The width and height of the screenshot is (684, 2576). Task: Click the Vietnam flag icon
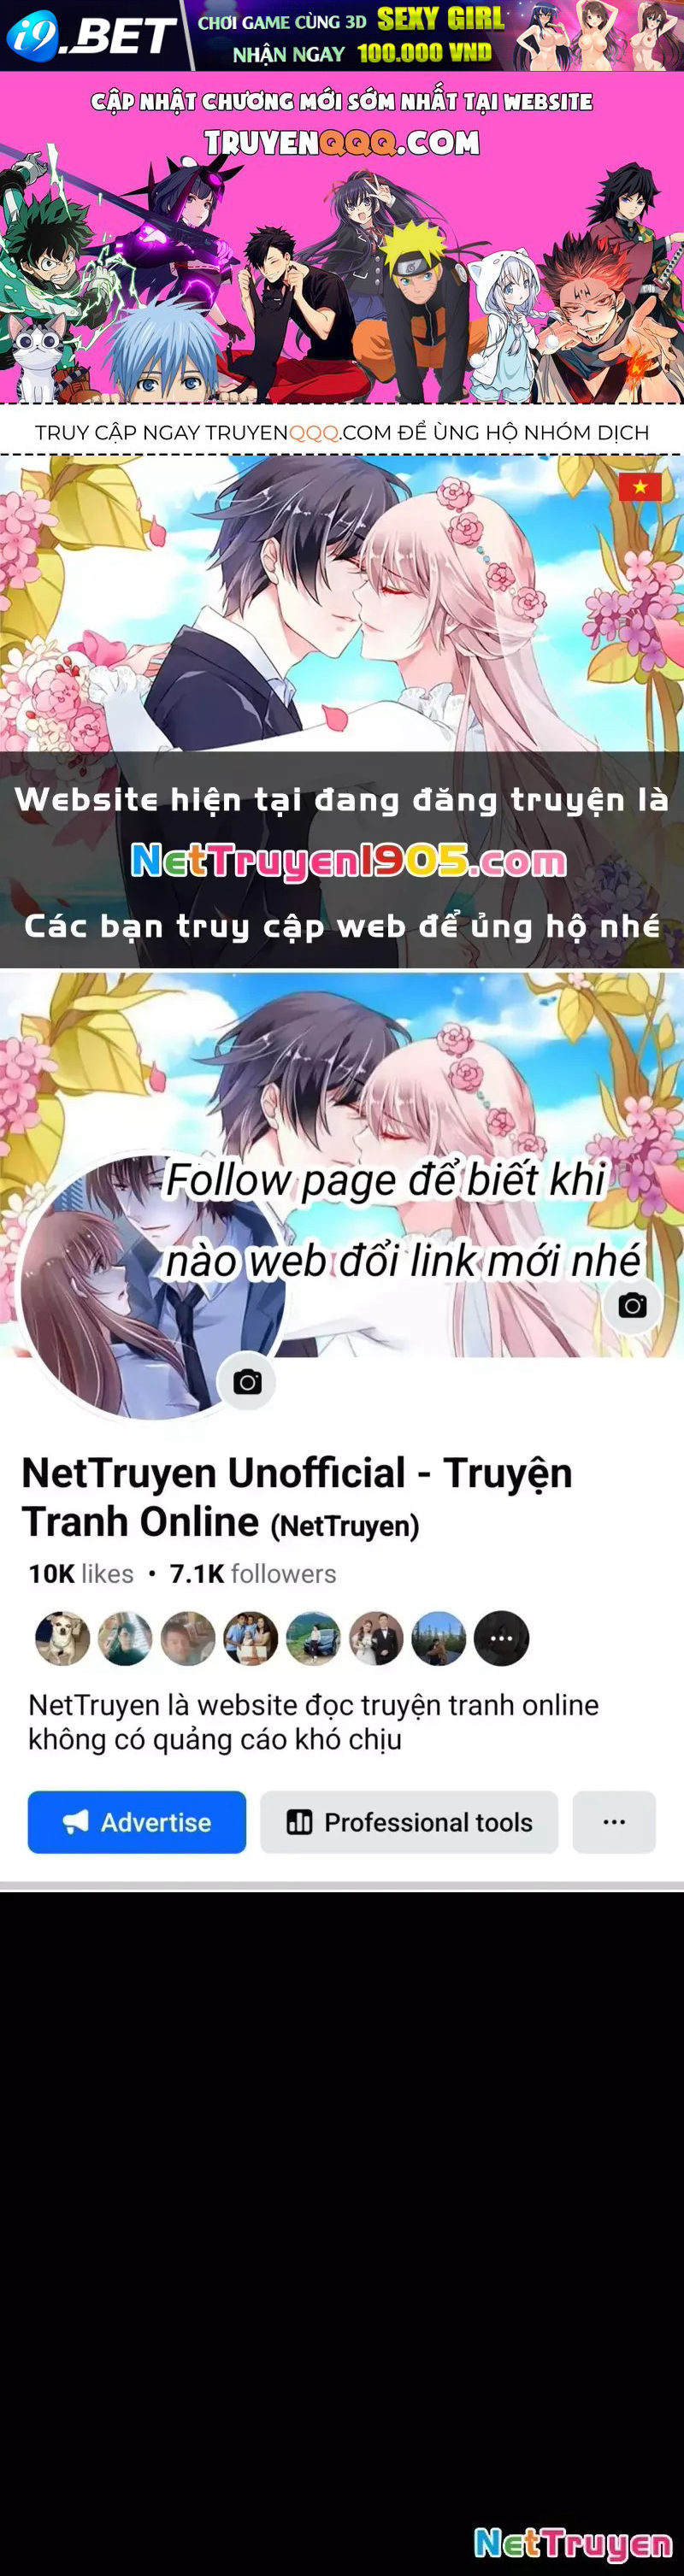tap(640, 487)
